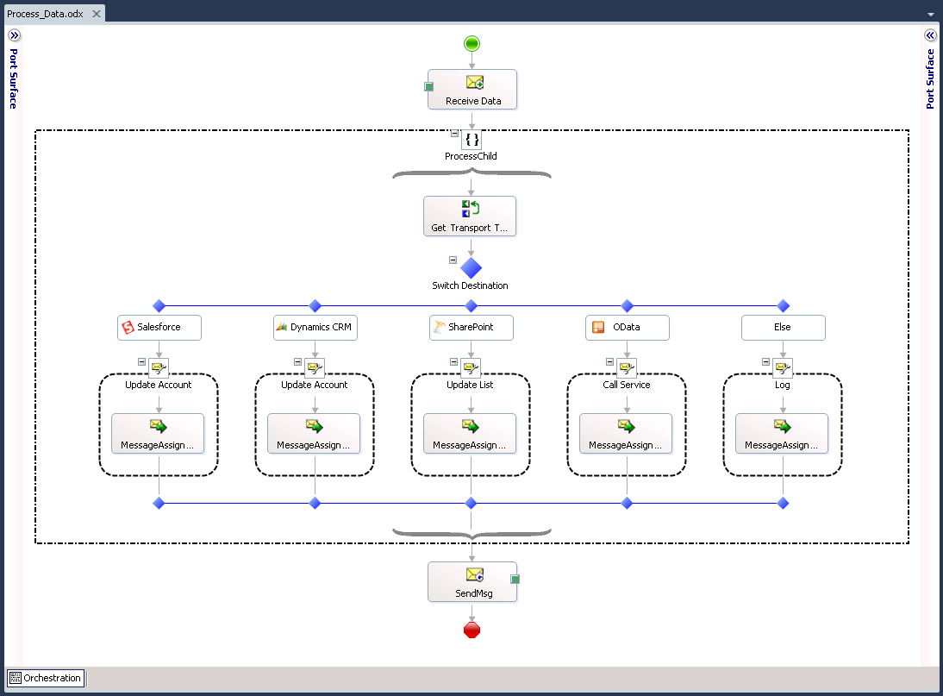943x696 pixels.
Task: Expand the left Port Surface panel chevron
Action: click(x=14, y=35)
